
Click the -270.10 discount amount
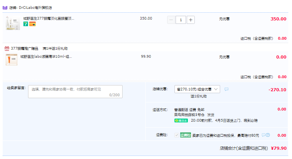coord(277,90)
